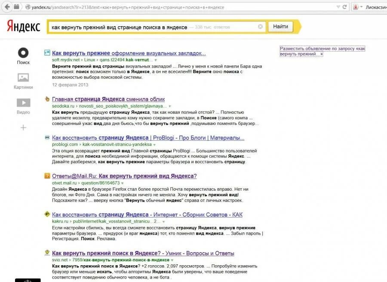This screenshot has height=282, width=387.
Task: Open the address bar history dropdown arrow
Action: (x=338, y=7)
